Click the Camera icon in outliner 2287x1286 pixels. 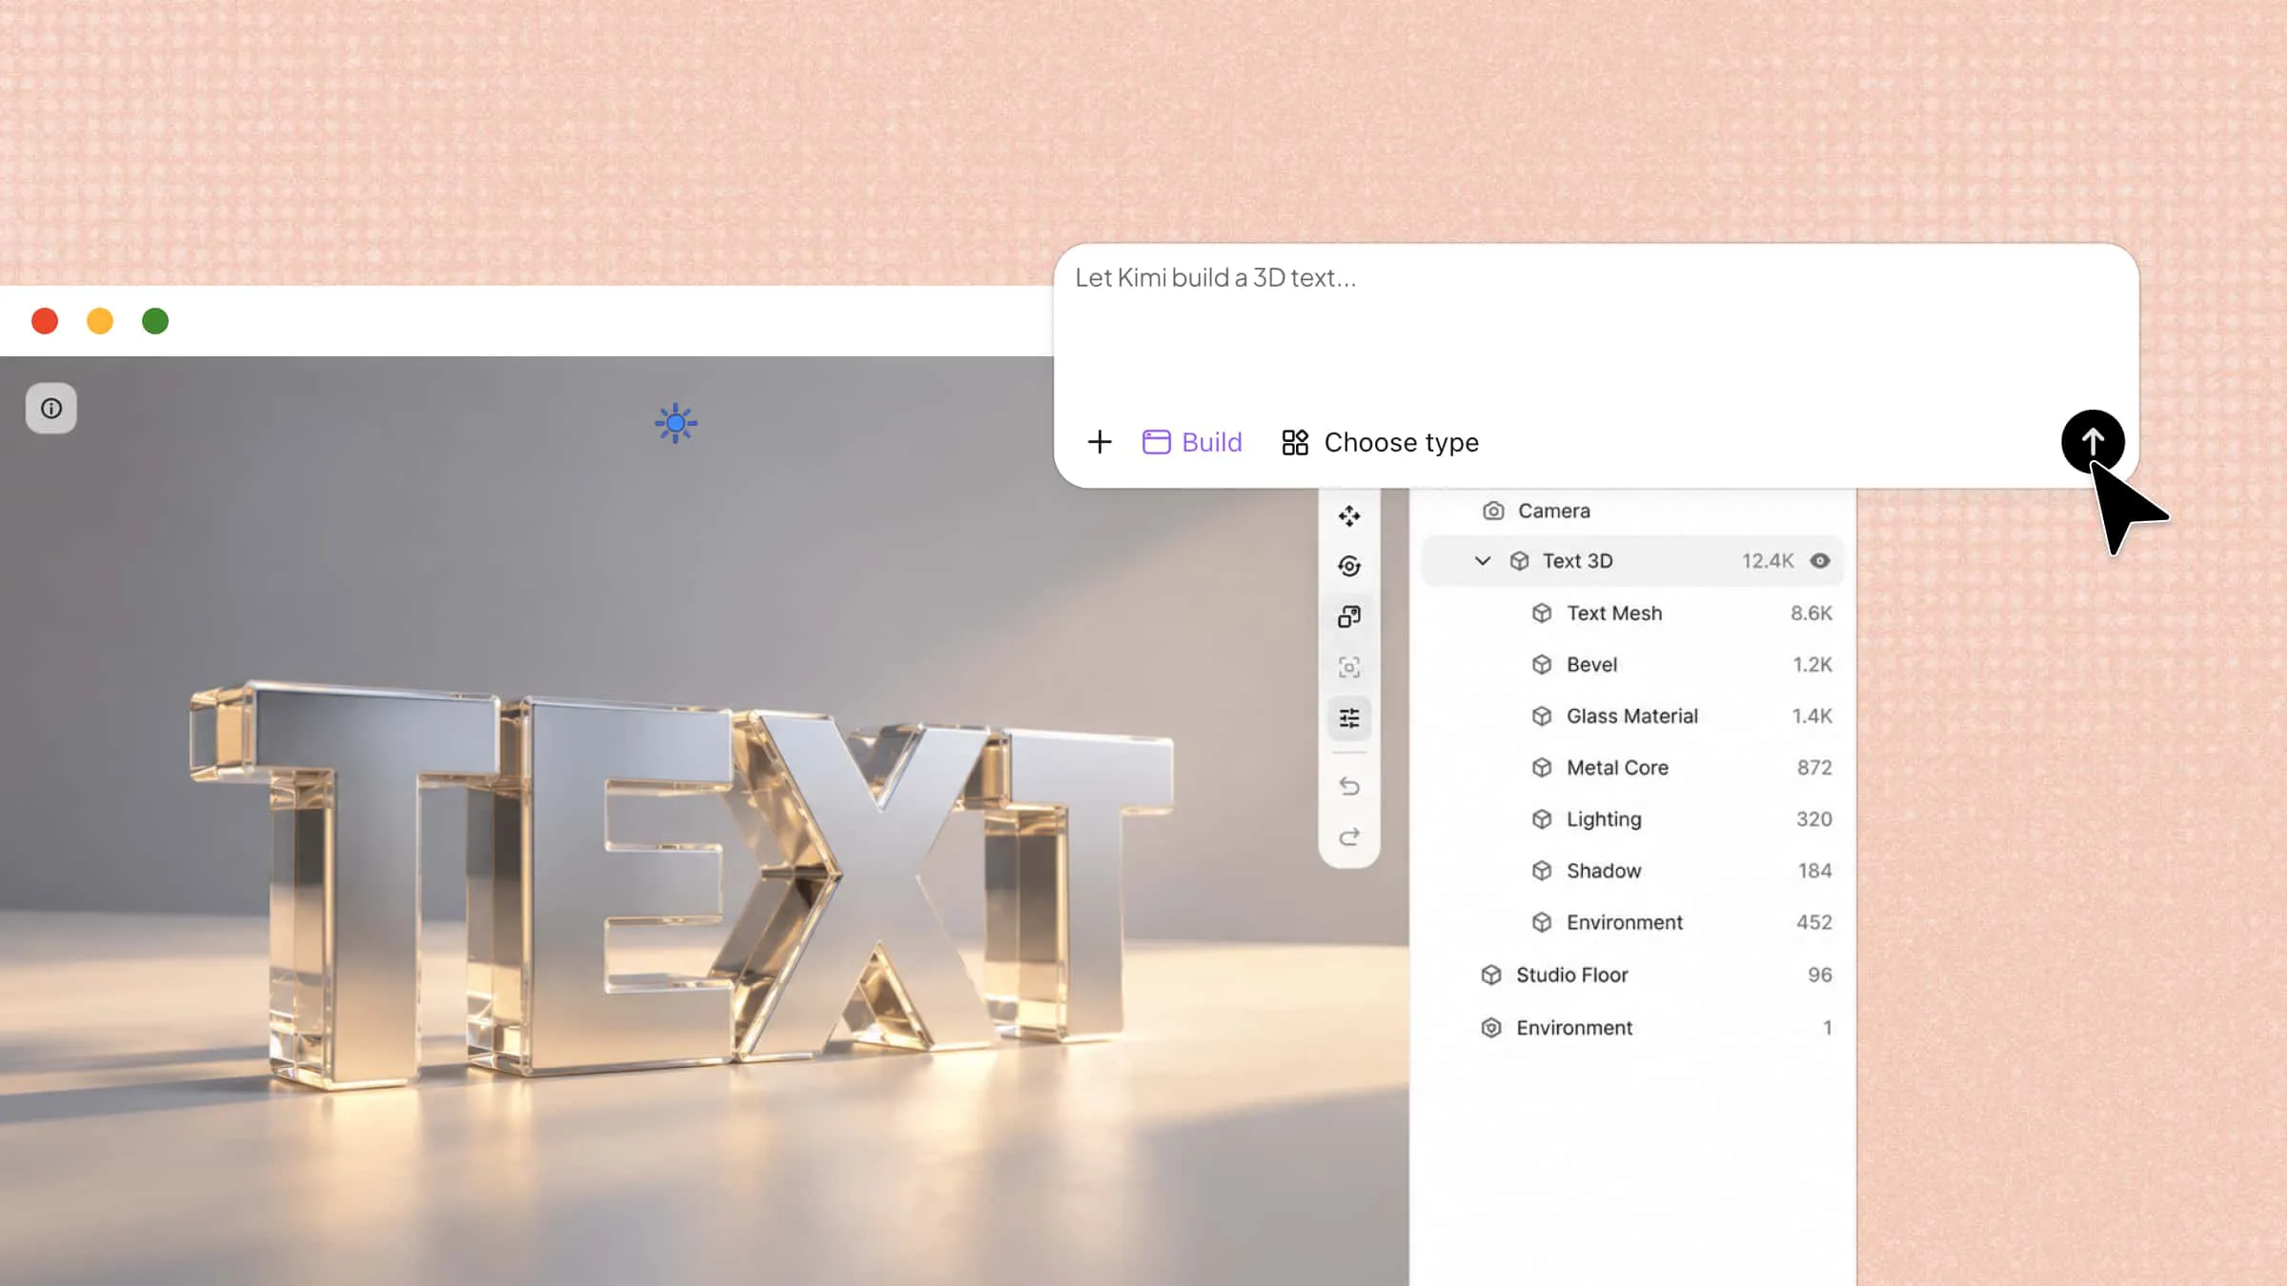[x=1493, y=512]
